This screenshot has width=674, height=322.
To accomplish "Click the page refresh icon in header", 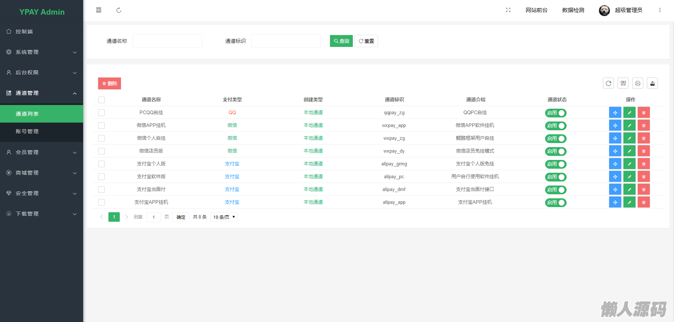I will point(119,10).
